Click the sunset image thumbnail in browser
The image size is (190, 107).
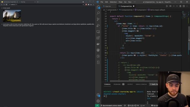click(x=12, y=16)
